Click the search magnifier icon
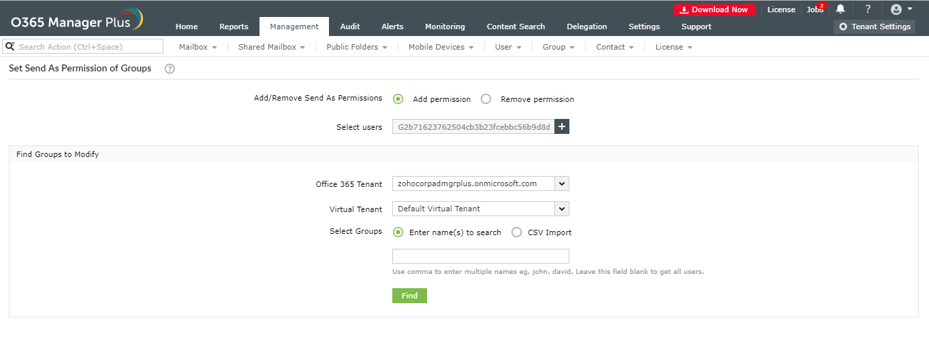The width and height of the screenshot is (929, 348). (10, 46)
